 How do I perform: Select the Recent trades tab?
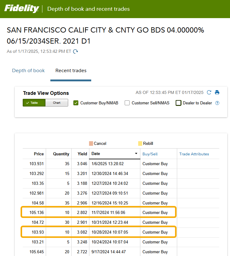pos(71,71)
